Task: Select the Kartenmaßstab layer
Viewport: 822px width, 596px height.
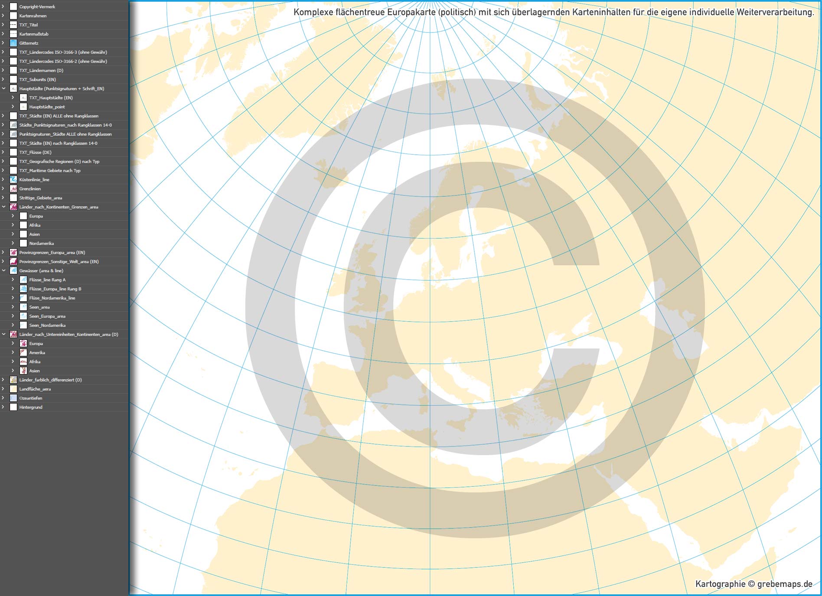Action: pyautogui.click(x=34, y=34)
